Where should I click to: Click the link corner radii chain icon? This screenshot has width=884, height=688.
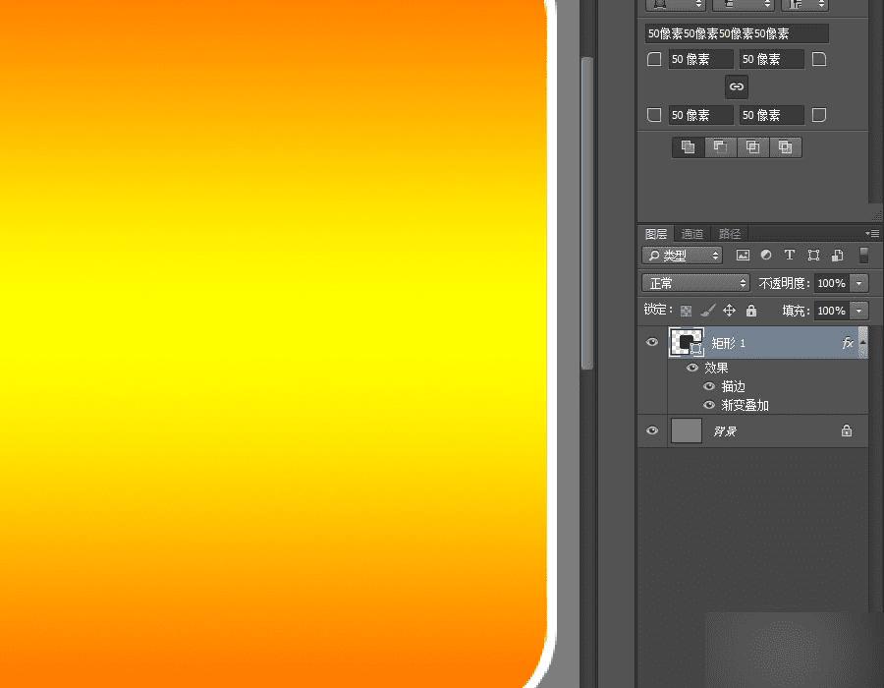click(x=737, y=86)
